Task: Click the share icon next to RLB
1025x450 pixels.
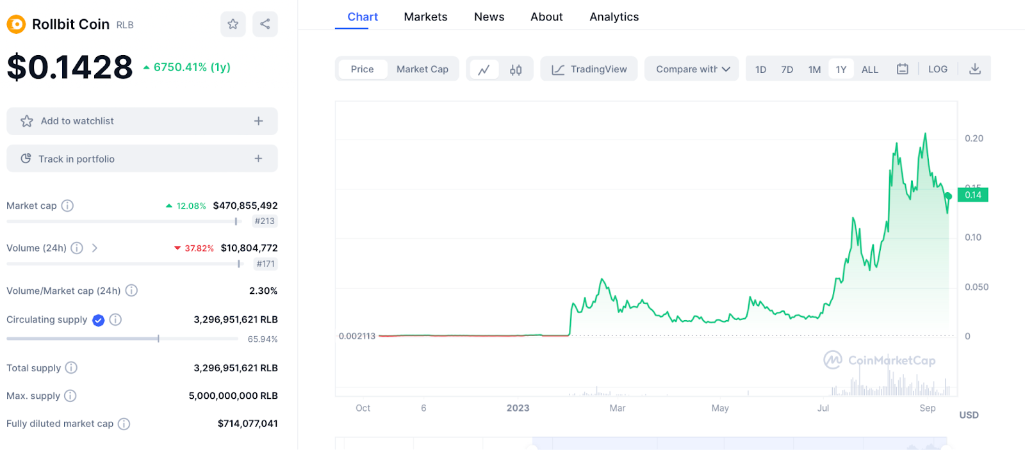Action: pyautogui.click(x=265, y=24)
